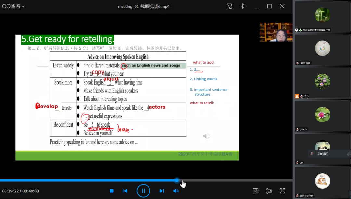This screenshot has height=199, width=351.
Task: Click the playback progress bar handle
Action: (x=177, y=180)
